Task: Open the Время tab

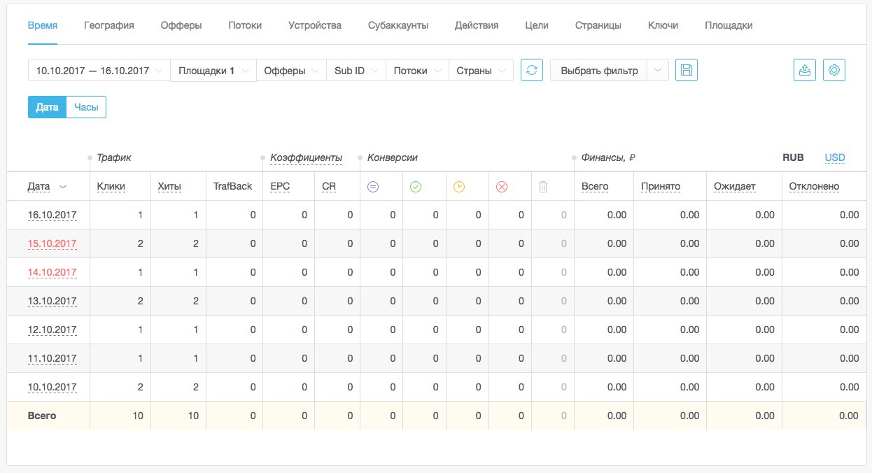Action: (43, 25)
